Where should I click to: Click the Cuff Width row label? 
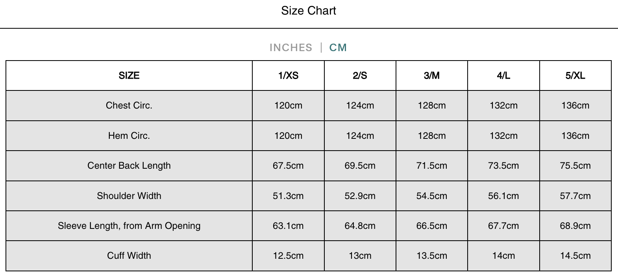pos(129,256)
